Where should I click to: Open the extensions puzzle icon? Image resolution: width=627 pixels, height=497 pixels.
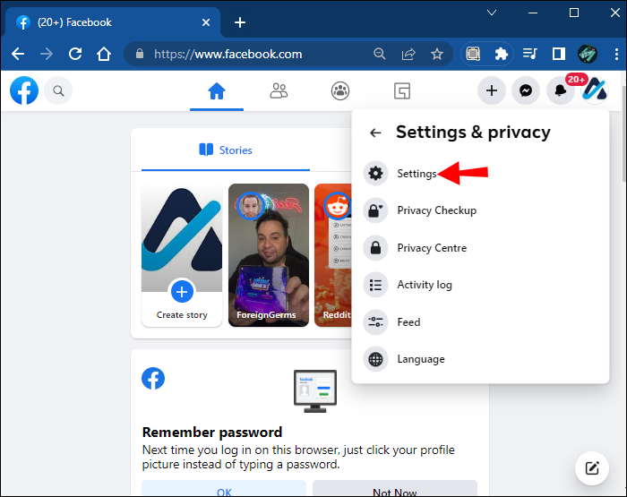tap(501, 54)
